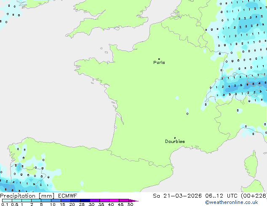The height and width of the screenshot is (206, 267).
Task: Click the '0.5' legend scale value
Action: [15, 204]
